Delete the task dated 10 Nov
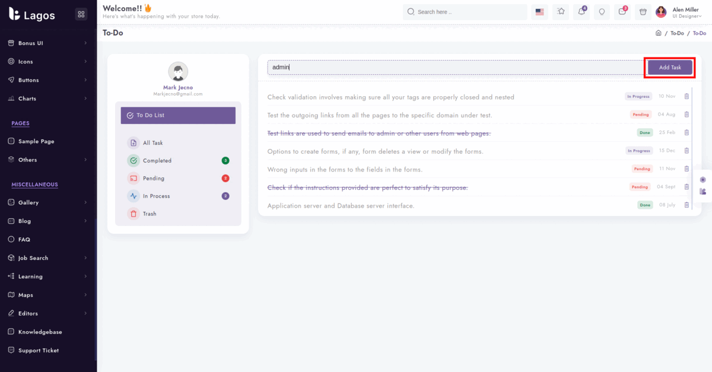 (686, 97)
